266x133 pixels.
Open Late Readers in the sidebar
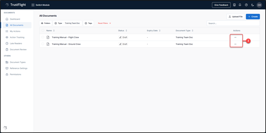click(16, 43)
